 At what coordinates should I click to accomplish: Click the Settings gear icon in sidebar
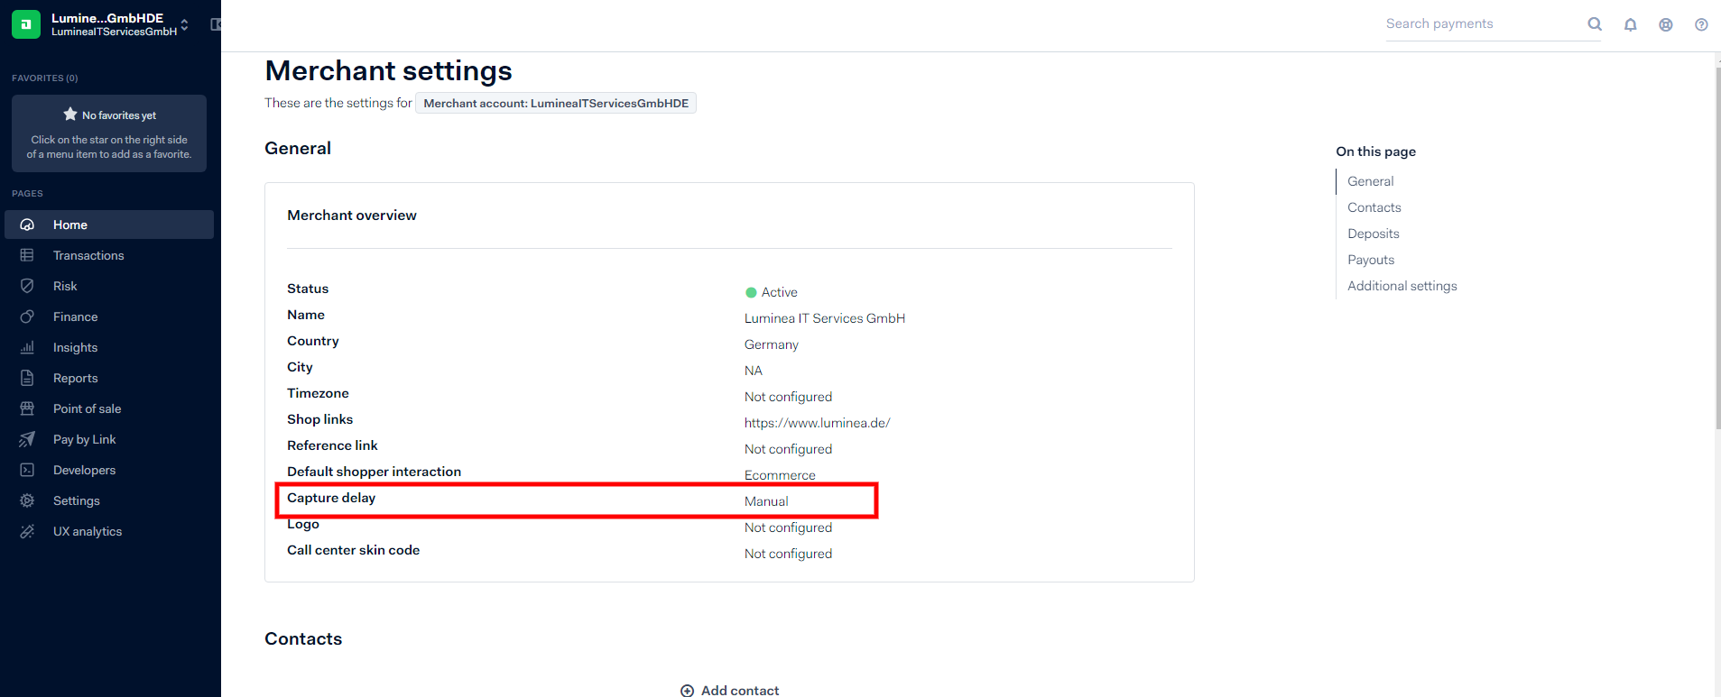[x=27, y=500]
